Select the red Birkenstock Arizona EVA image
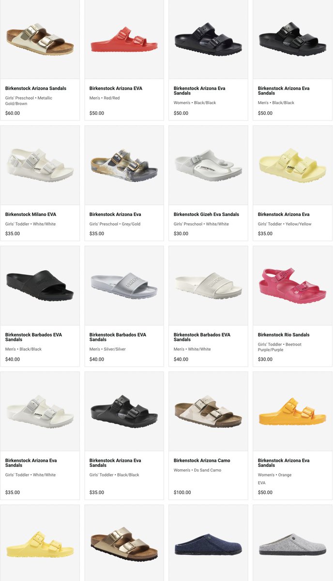333x581 pixels. point(124,40)
